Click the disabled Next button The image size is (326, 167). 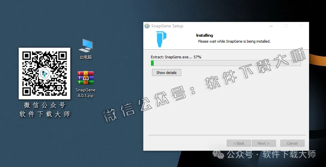pyautogui.click(x=264, y=143)
